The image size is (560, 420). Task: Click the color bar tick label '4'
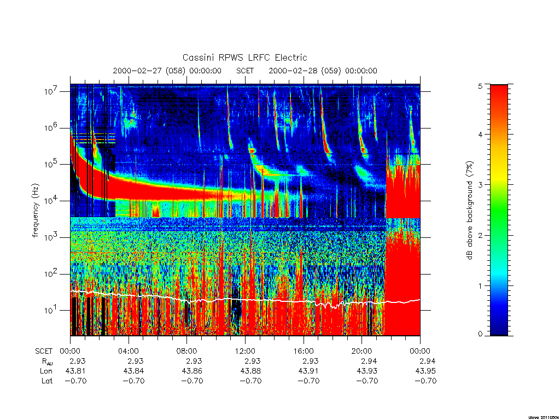tap(480, 135)
